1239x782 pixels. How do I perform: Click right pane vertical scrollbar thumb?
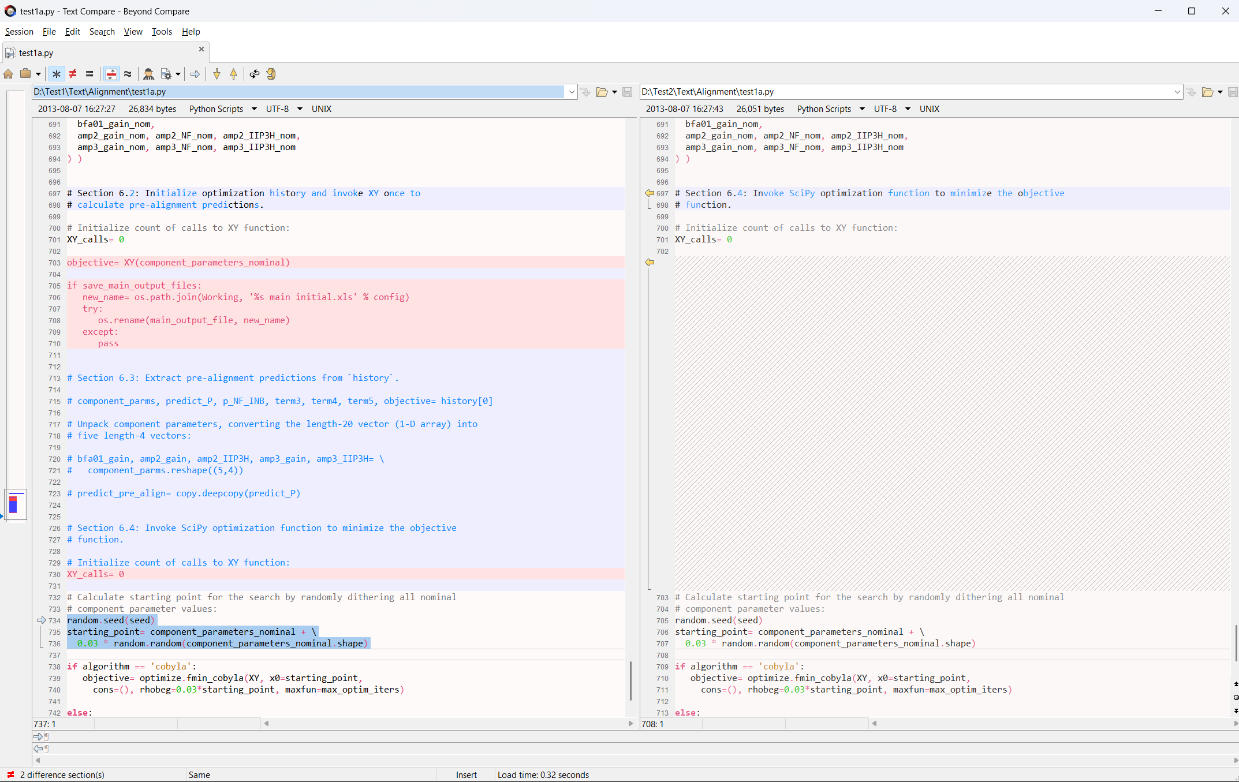pyautogui.click(x=1236, y=643)
